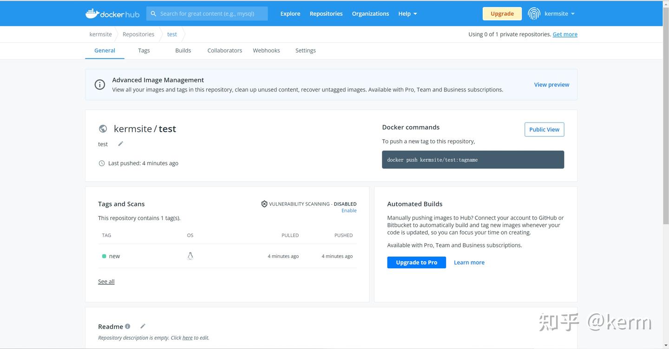Viewport: 669px width, 349px height.
Task: Click the Docker commands heading
Action: (x=411, y=127)
